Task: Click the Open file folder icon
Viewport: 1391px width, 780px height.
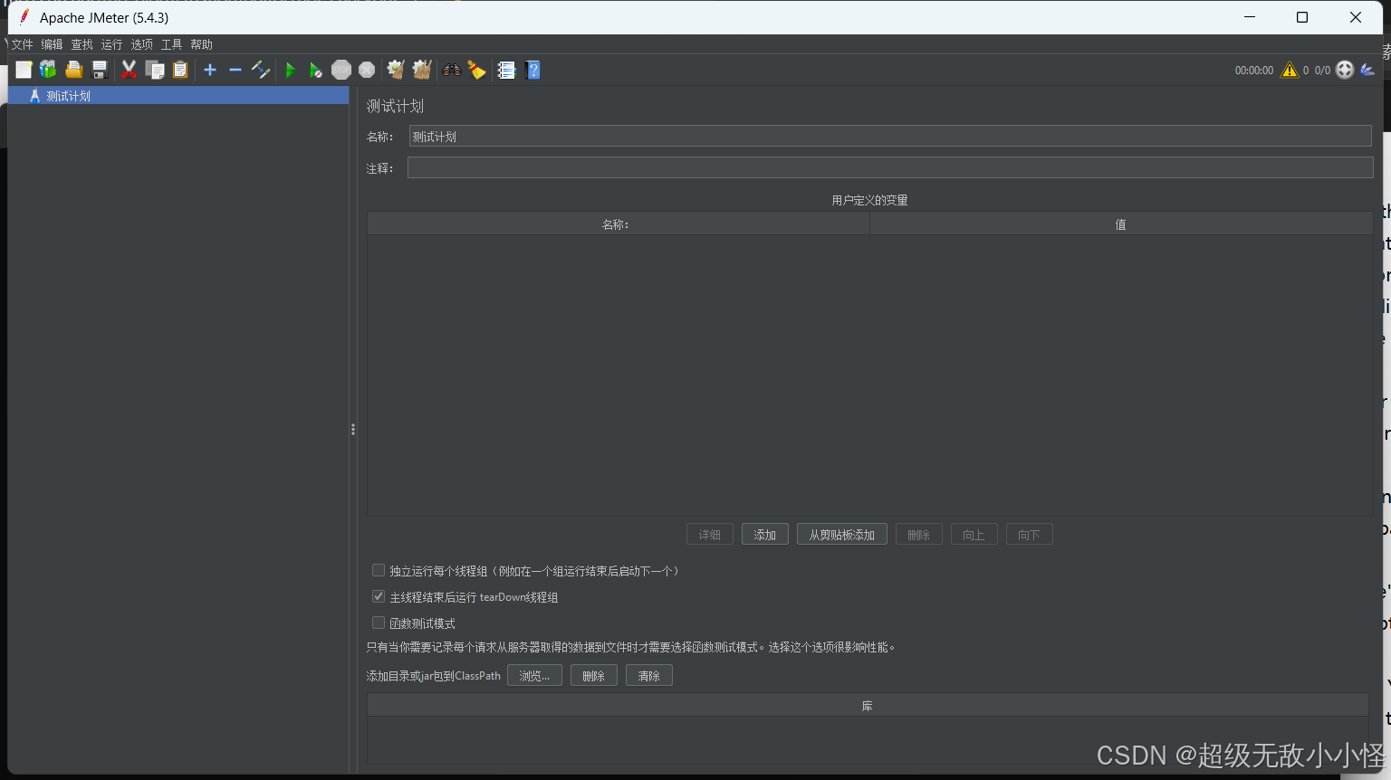Action: (74, 70)
